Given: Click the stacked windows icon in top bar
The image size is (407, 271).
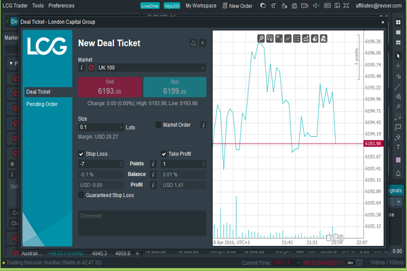Looking at the screenshot, I should coord(263,5).
